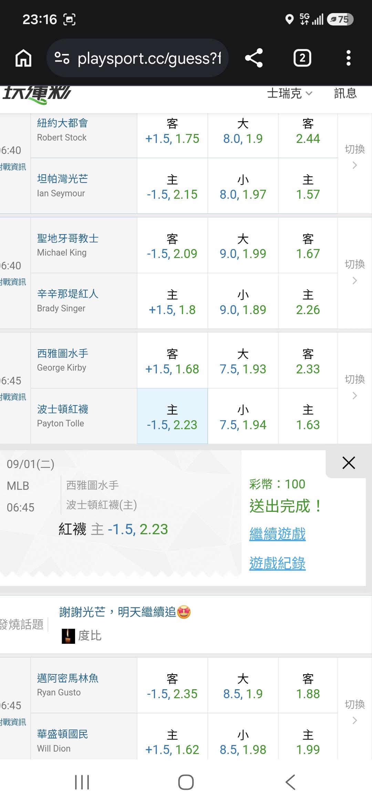Screen dimensions: 372x806
Task: Open the share icon in the browser bar
Action: [254, 58]
